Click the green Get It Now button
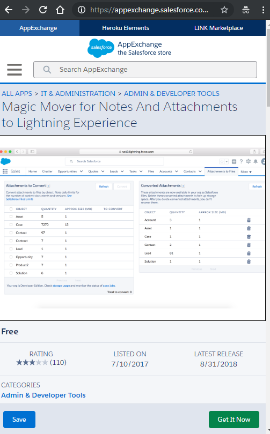Image resolution: width=270 pixels, height=434 pixels. (234, 420)
